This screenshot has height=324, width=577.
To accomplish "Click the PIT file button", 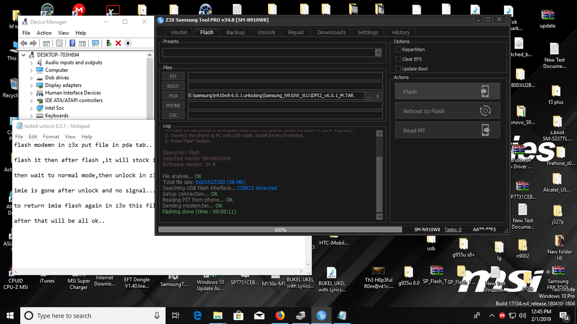I will 173,76.
